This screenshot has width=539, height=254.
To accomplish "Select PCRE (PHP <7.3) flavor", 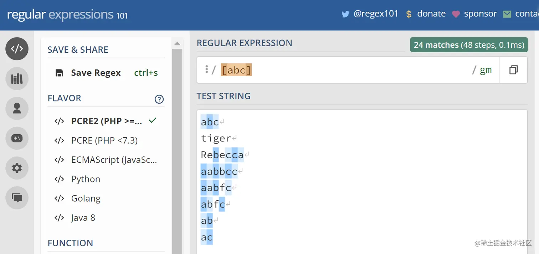I will 104,140.
